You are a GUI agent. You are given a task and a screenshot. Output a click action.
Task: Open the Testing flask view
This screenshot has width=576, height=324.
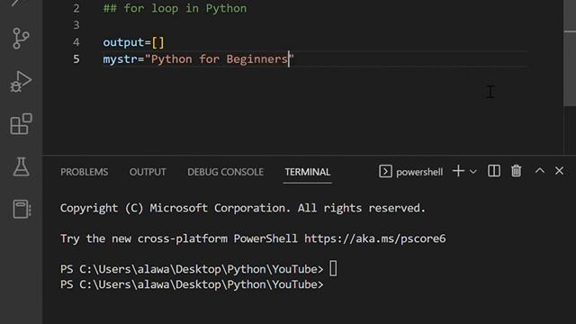pos(21,166)
